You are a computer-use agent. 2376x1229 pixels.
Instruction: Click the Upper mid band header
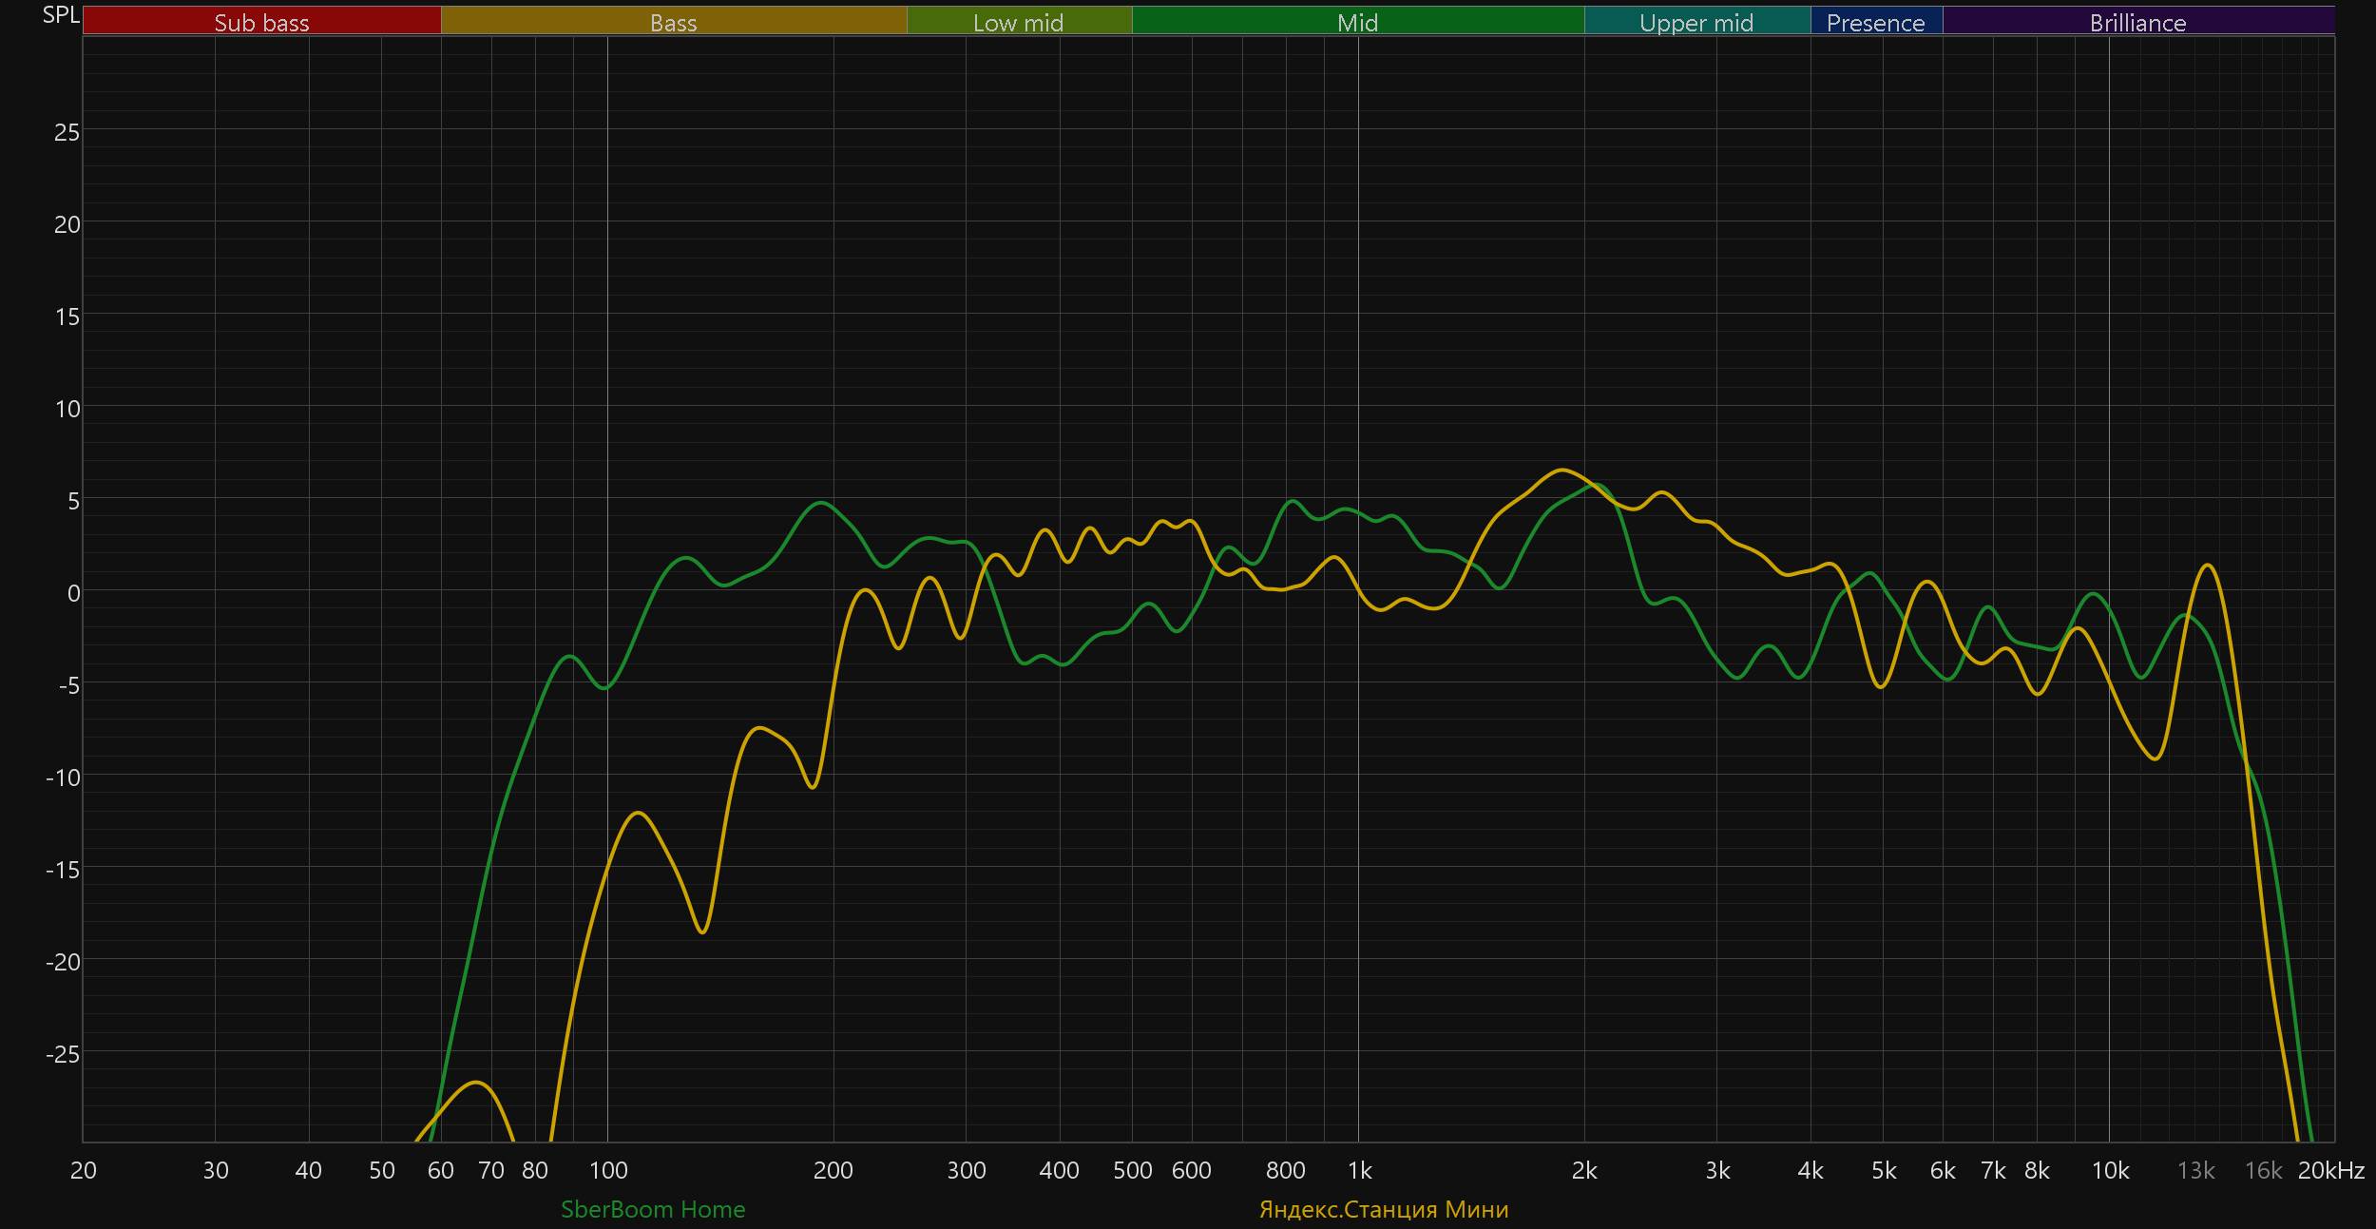(x=1696, y=22)
